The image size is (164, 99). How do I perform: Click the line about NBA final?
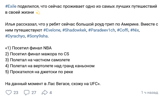click(28, 48)
